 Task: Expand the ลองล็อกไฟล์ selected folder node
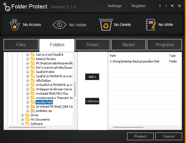[27, 102]
